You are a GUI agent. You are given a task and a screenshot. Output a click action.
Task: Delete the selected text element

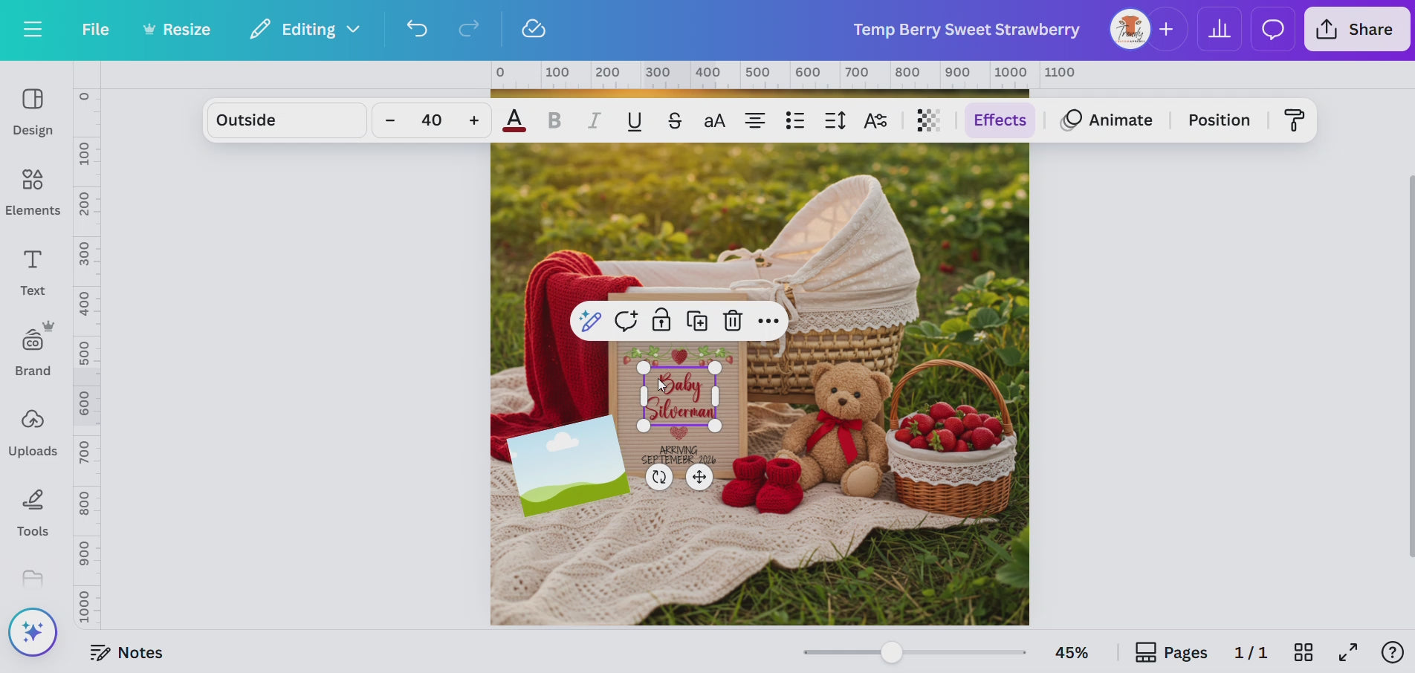pos(733,321)
